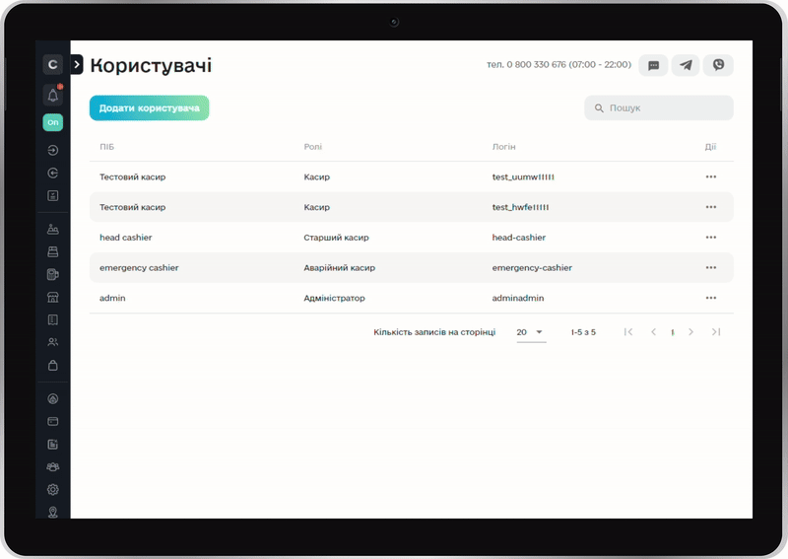
Task: Toggle the green On status switch
Action: click(x=53, y=122)
